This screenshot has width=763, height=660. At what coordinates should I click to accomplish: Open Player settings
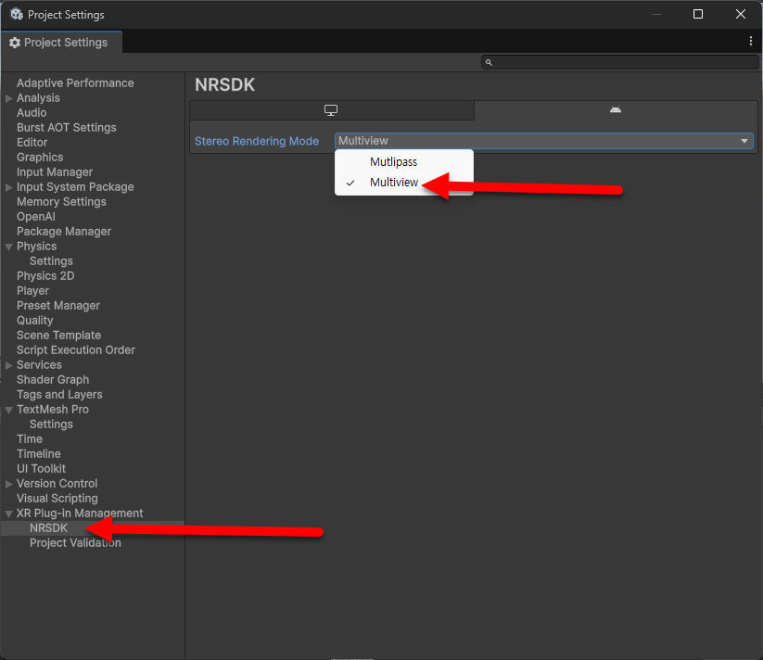tap(32, 291)
